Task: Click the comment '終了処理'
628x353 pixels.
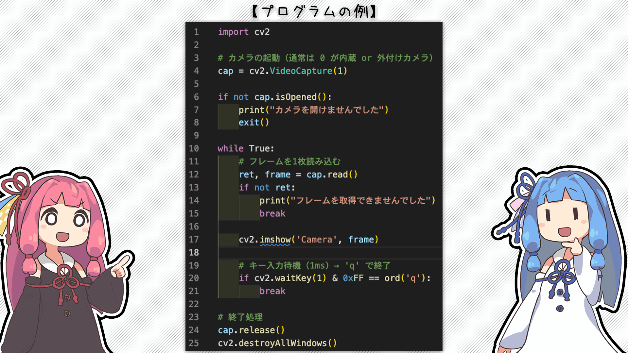Action: tap(240, 317)
